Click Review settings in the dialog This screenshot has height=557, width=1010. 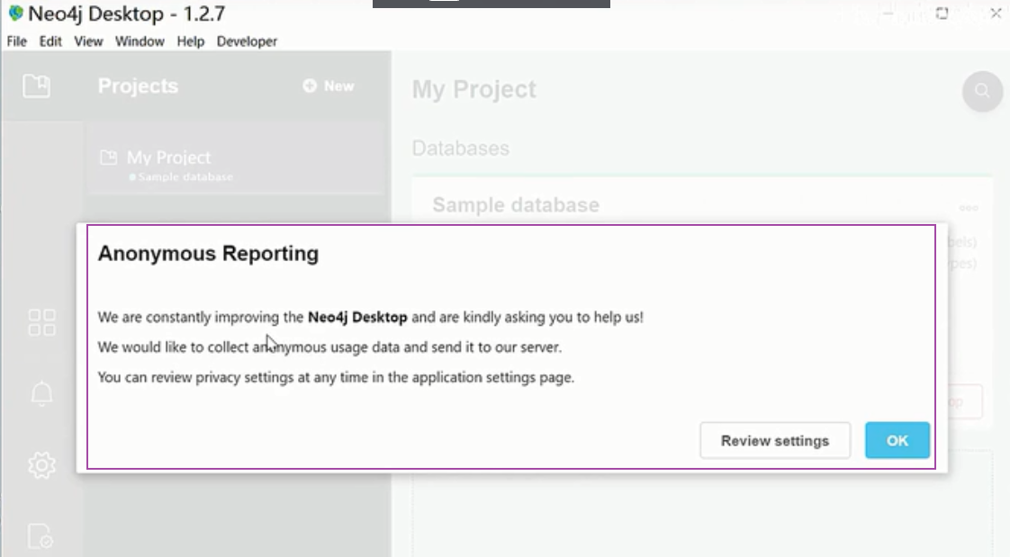[775, 440]
